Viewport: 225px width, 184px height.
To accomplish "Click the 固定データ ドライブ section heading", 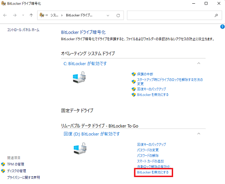I will 77,110.
